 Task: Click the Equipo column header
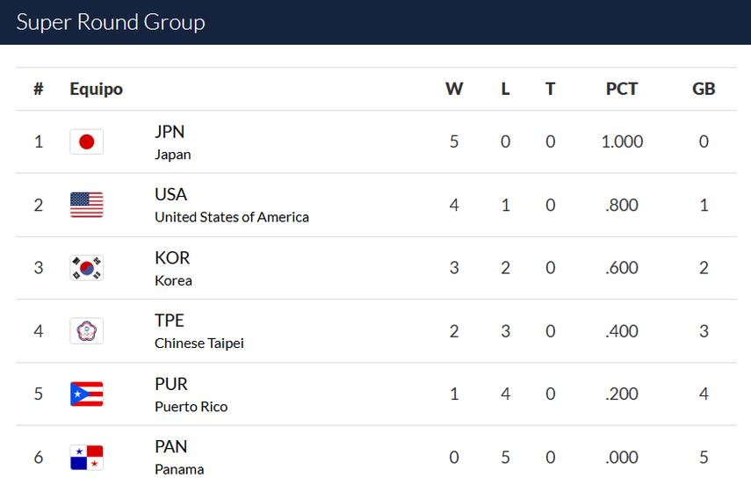pos(97,89)
